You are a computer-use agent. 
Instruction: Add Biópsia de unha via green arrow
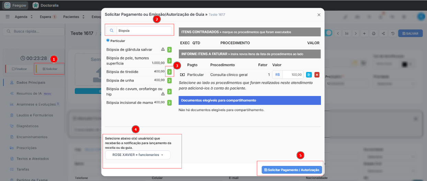click(x=170, y=81)
